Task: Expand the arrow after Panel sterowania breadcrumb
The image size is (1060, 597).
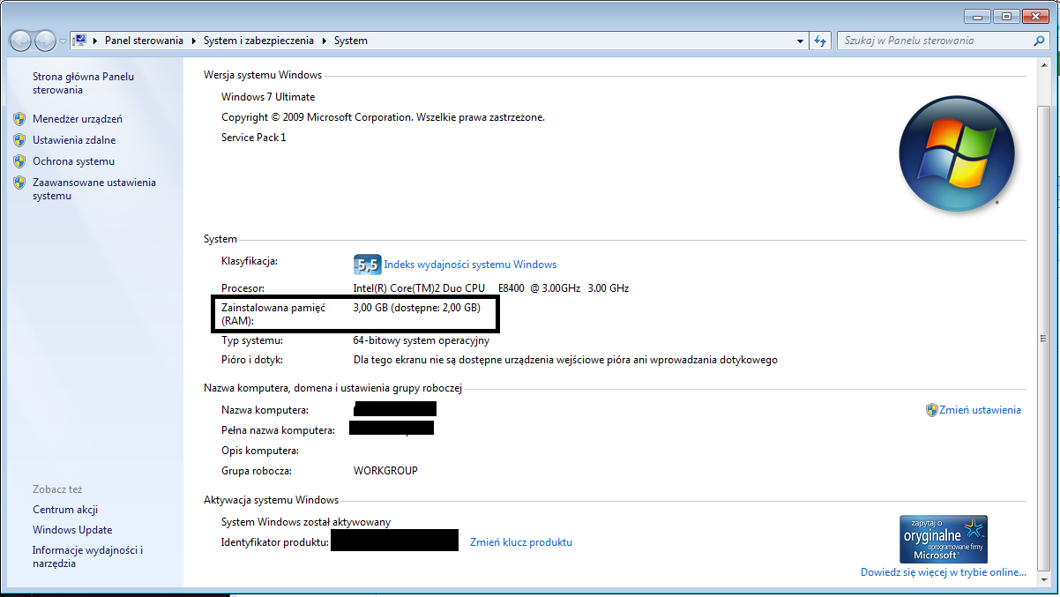Action: tap(194, 41)
